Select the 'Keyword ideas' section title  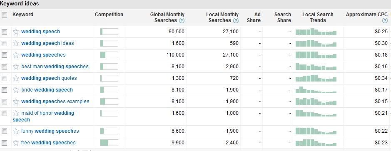19,4
